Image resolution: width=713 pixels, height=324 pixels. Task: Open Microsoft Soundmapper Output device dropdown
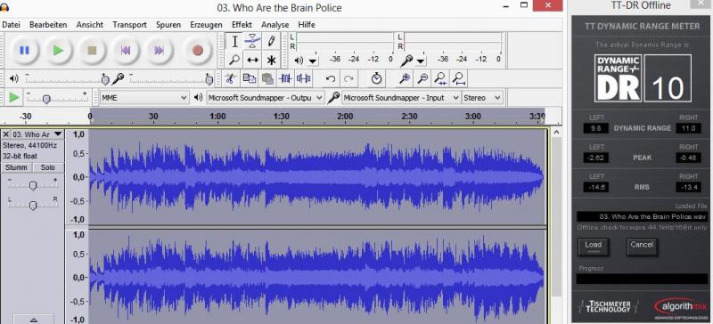coord(266,97)
